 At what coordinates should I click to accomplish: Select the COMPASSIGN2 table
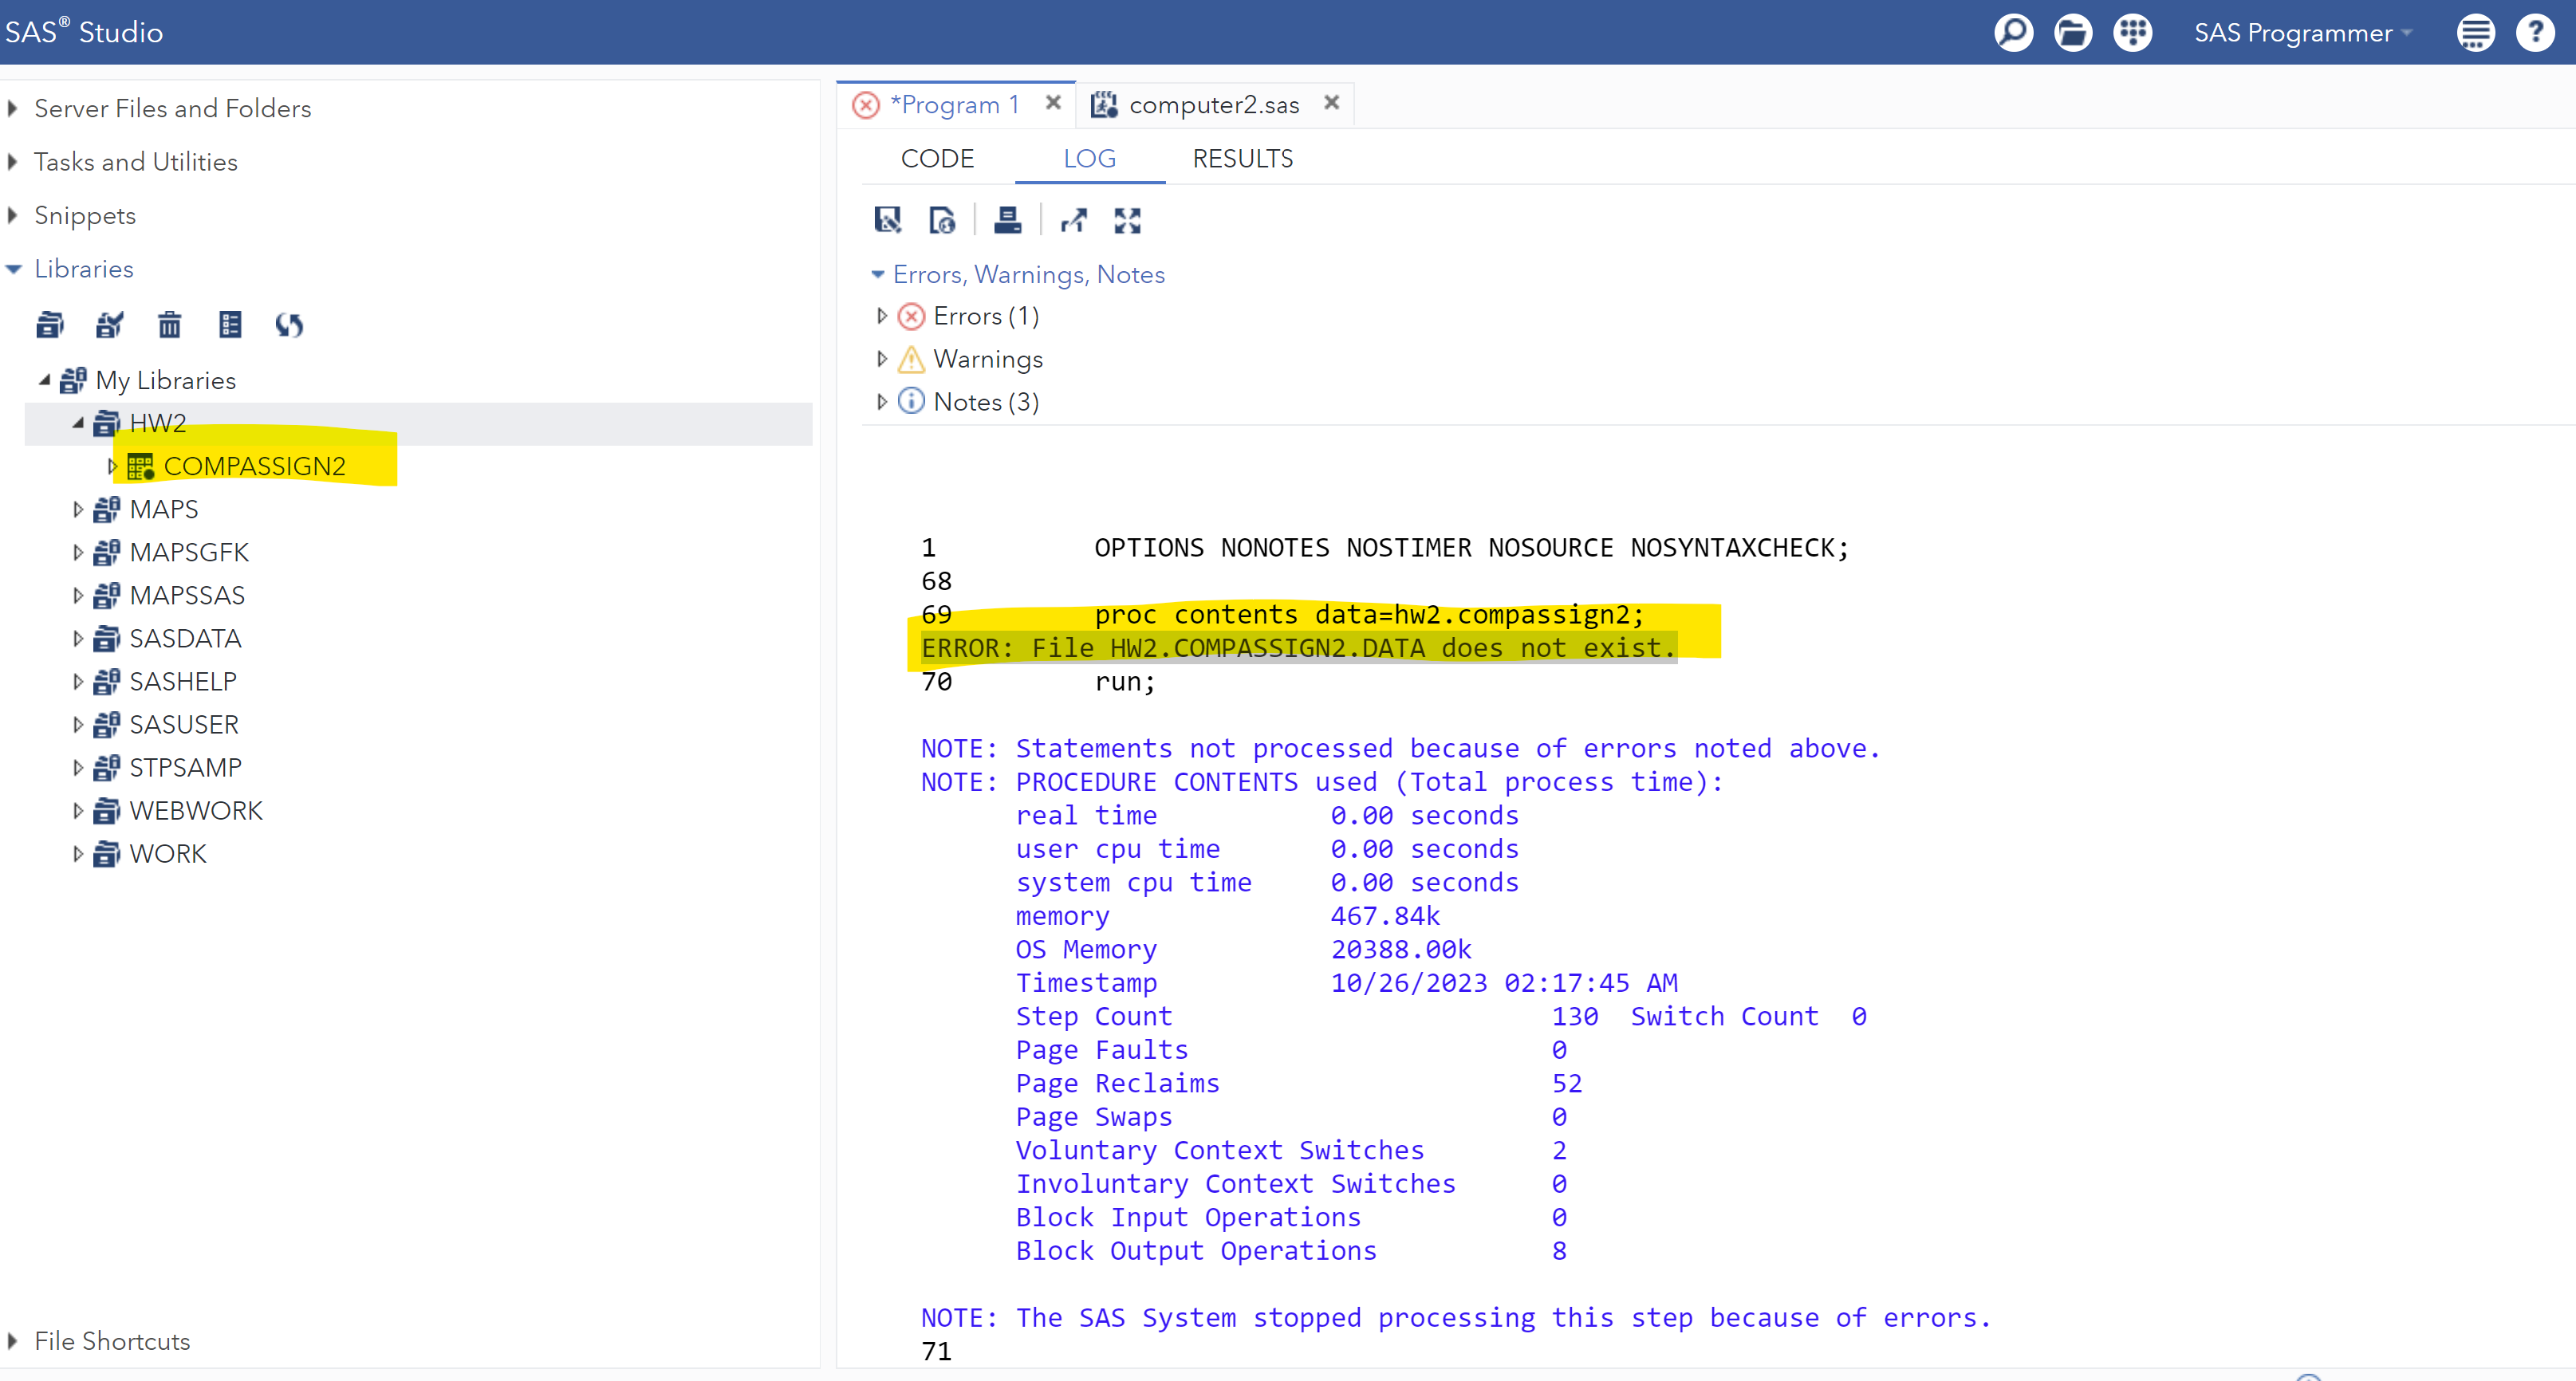coord(254,466)
